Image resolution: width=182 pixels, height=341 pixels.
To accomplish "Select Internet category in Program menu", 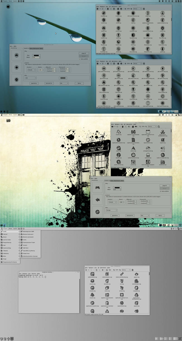I will [10, 234].
